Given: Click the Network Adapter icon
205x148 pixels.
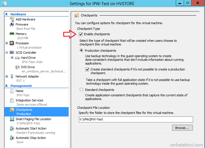Looking at the screenshot, I should [12, 76].
